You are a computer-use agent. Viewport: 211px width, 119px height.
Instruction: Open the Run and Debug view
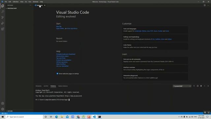pos(3,23)
